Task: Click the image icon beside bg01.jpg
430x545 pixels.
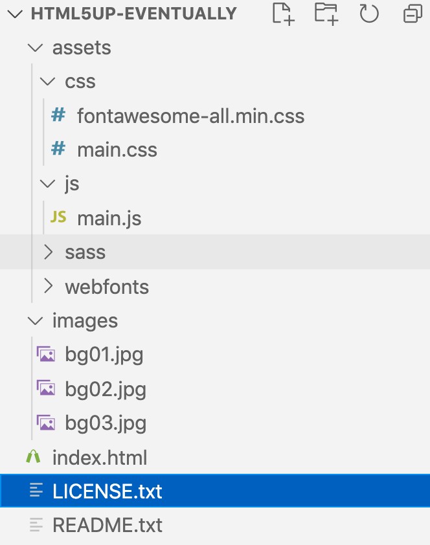Action: [46, 354]
